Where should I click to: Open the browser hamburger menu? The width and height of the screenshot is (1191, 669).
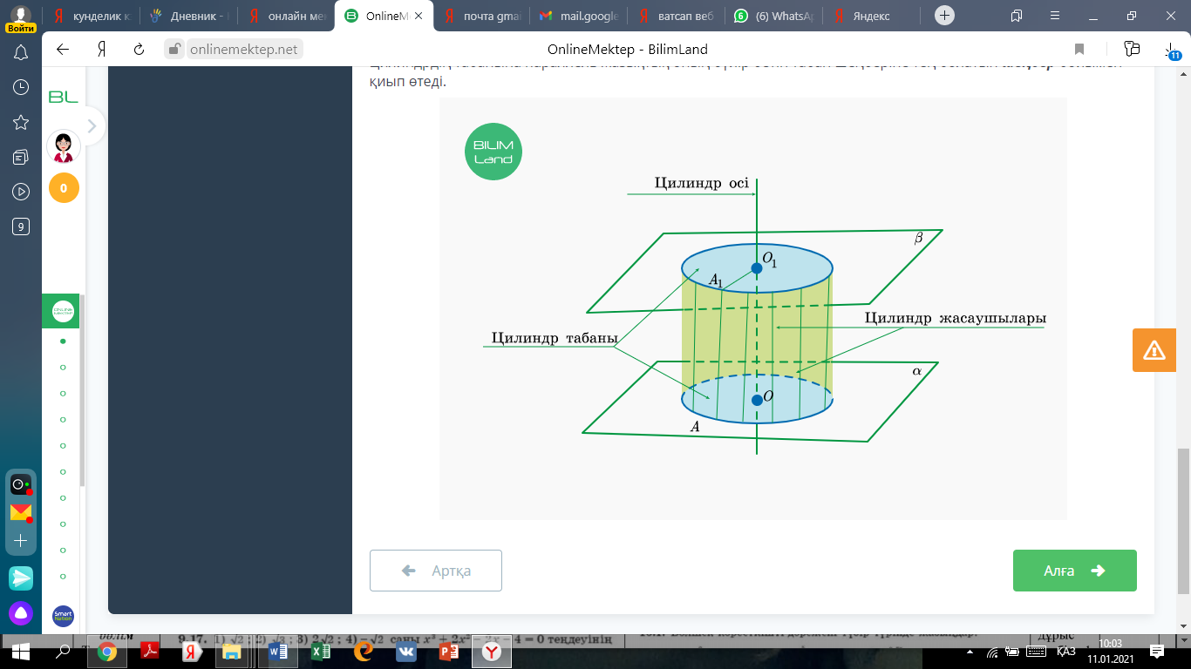pyautogui.click(x=1054, y=16)
